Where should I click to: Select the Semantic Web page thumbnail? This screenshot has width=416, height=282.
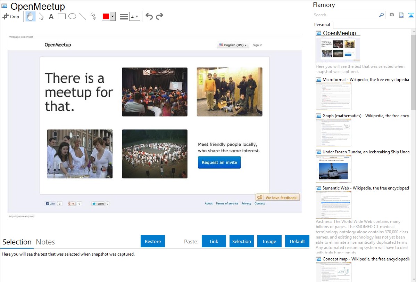pos(333,205)
